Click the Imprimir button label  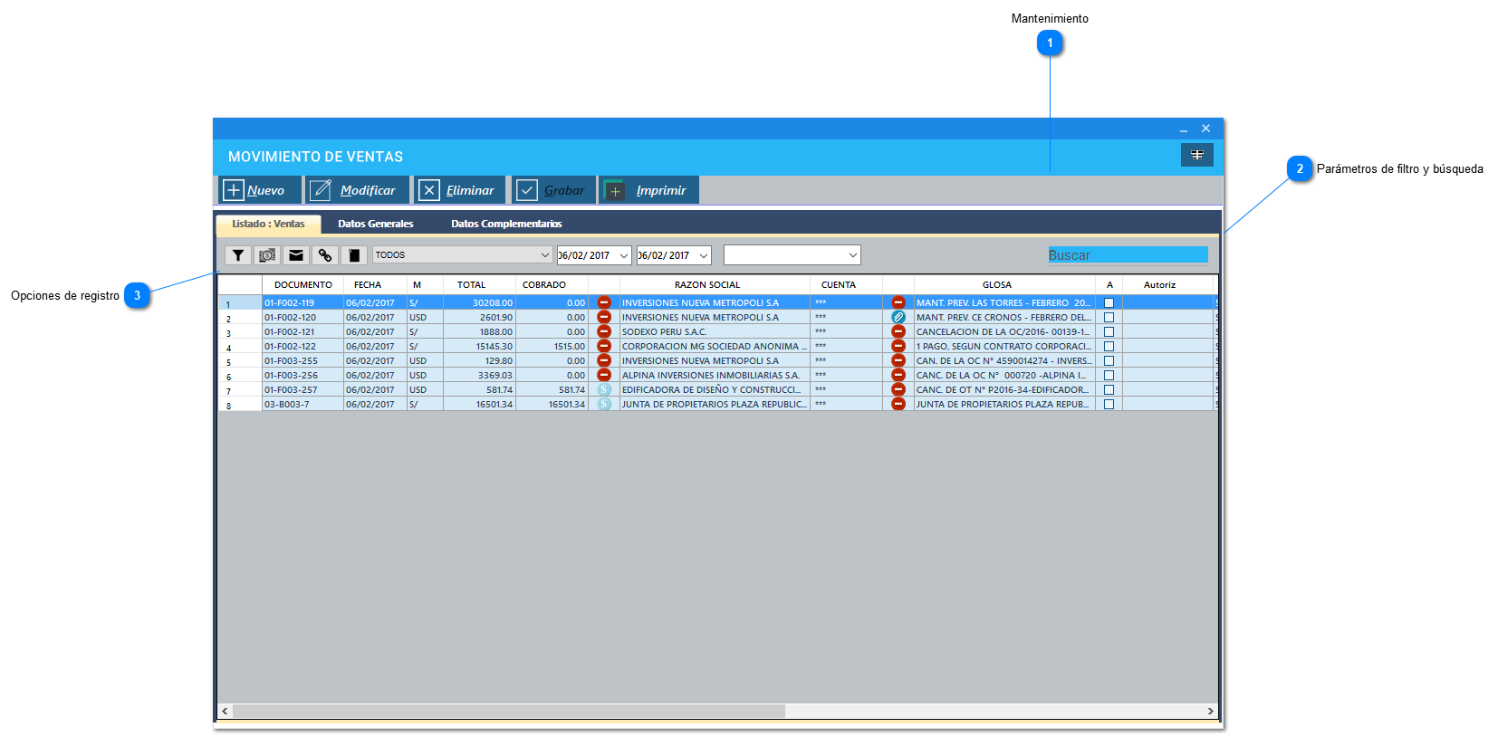tap(661, 190)
